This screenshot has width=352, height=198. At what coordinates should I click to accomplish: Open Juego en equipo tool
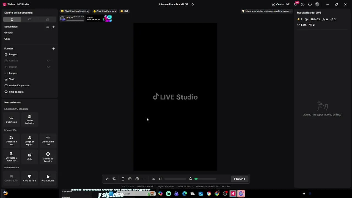pos(30,141)
